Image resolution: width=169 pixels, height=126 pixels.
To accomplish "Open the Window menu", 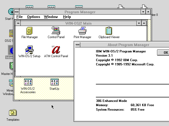I will tap(51, 17).
